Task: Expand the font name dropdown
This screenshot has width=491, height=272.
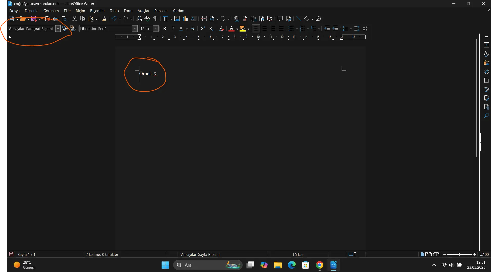Action: 135,29
